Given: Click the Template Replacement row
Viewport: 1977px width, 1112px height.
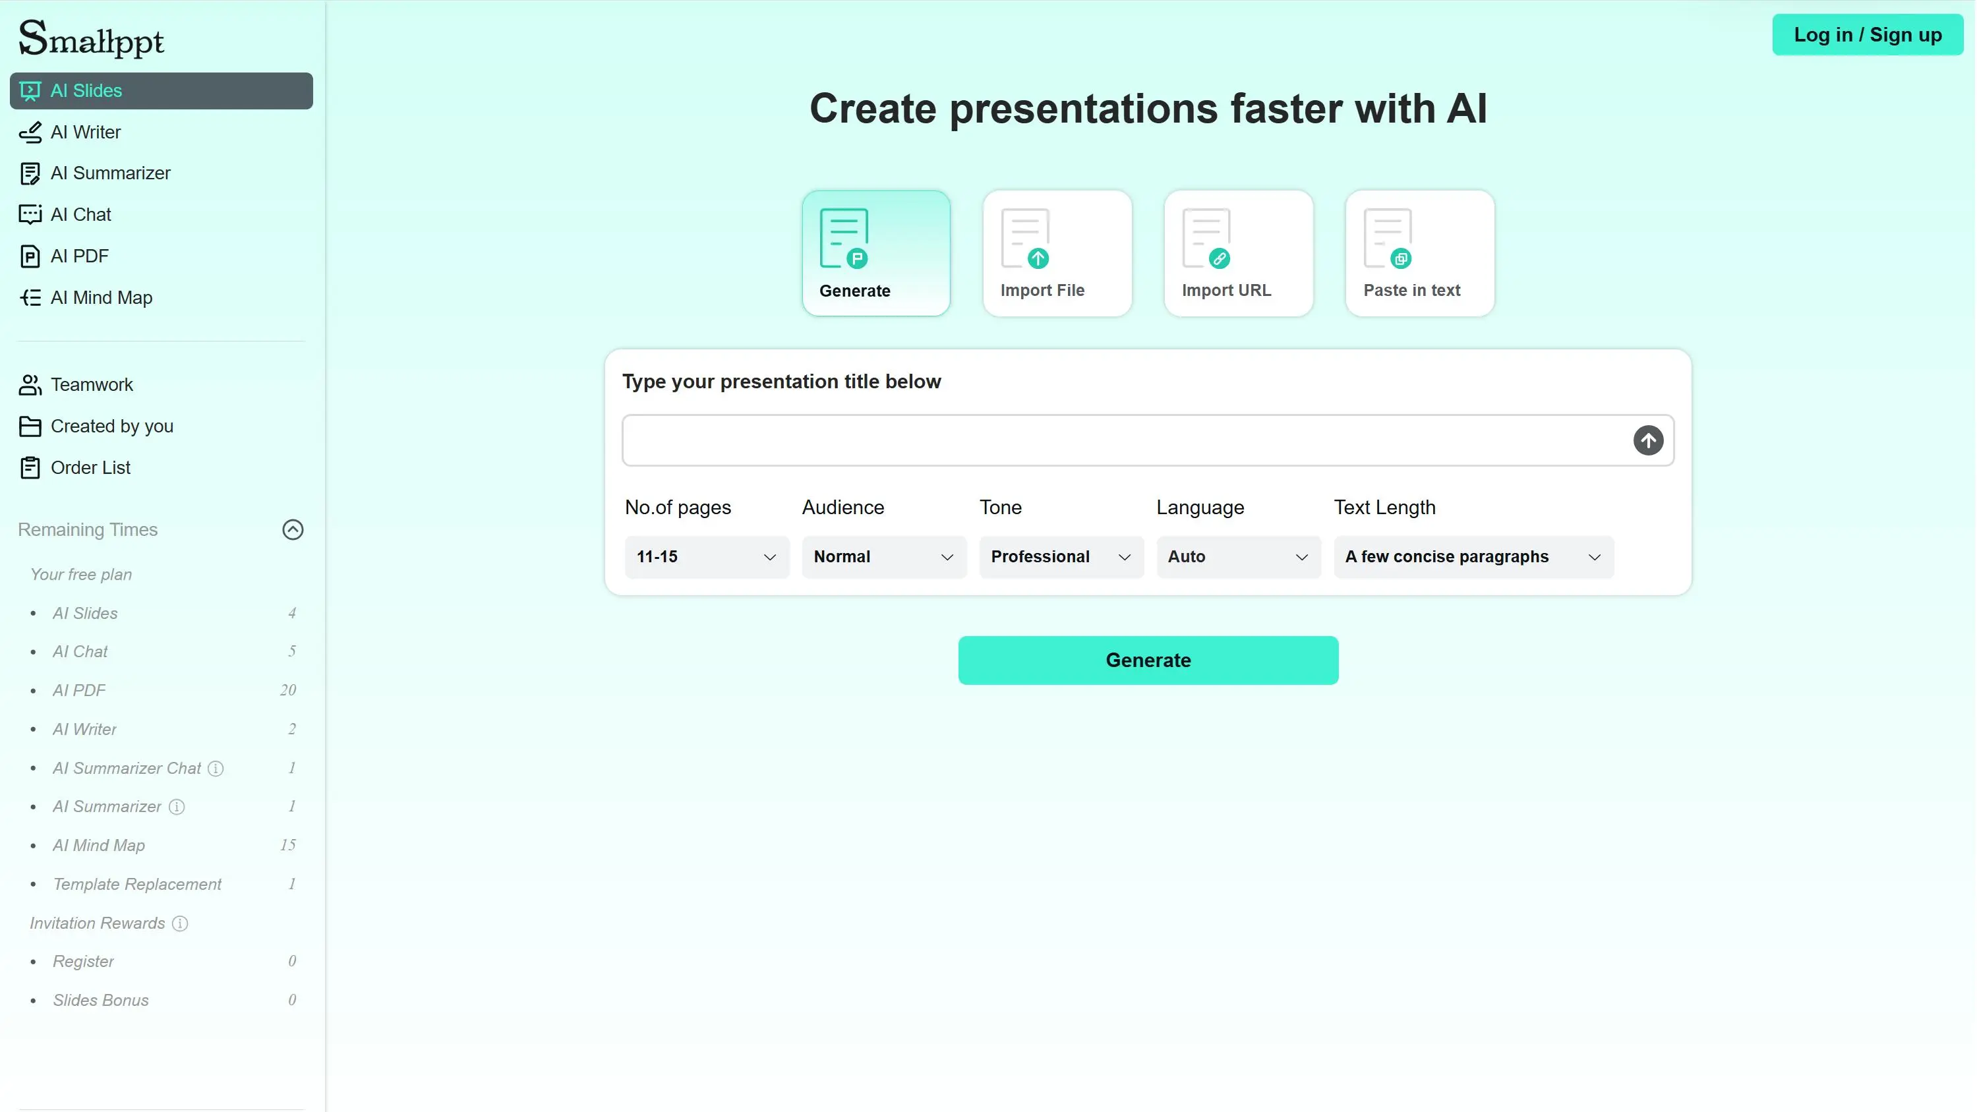Looking at the screenshot, I should pyautogui.click(x=163, y=884).
